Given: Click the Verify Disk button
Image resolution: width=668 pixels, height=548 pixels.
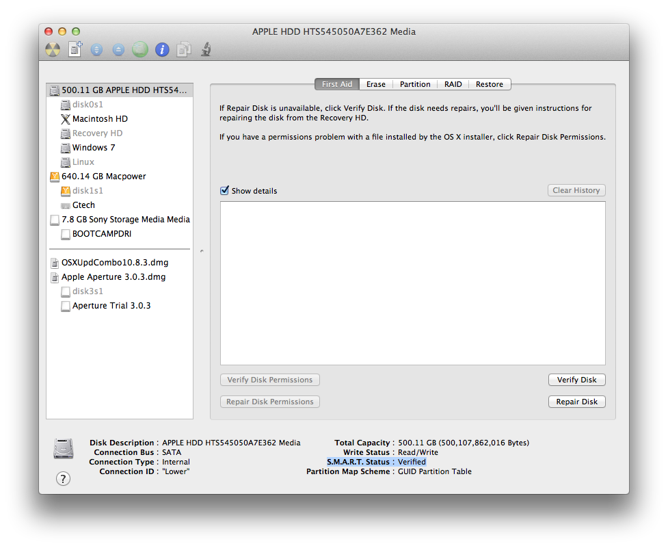Looking at the screenshot, I should (x=577, y=380).
